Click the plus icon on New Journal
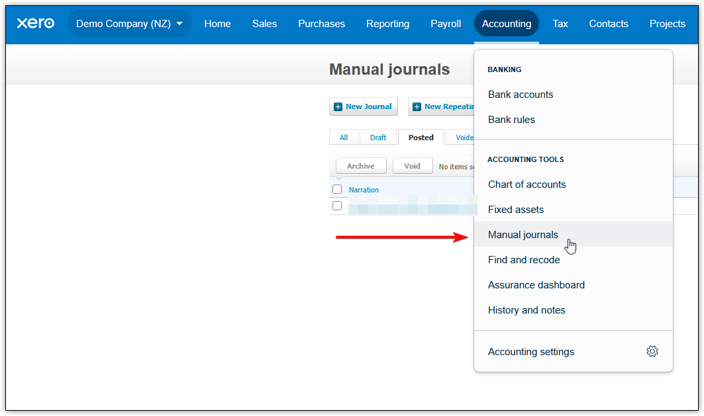Image resolution: width=704 pixels, height=416 pixels. tap(338, 106)
